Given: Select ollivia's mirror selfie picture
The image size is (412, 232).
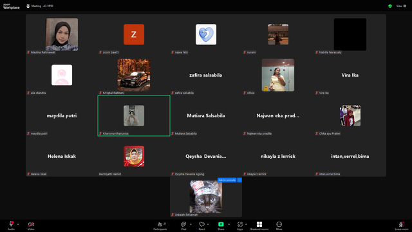Looking at the screenshot, I should point(278,75).
